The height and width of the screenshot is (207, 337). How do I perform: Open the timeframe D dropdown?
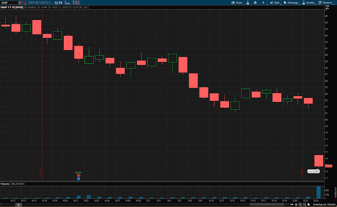[x=263, y=3]
